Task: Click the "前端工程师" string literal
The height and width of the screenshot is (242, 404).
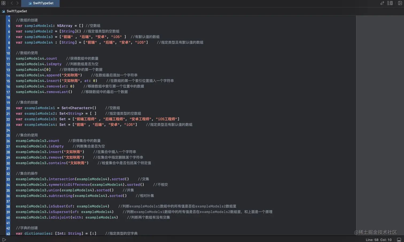Action: [x=86, y=119]
